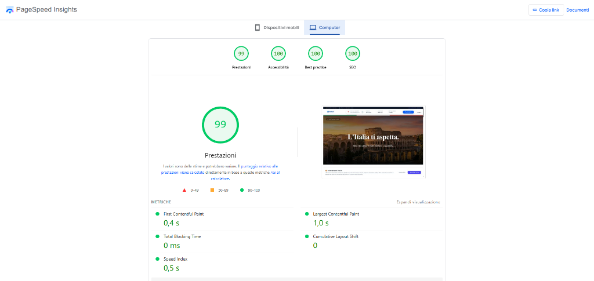Click the mobile phone icon in the tabs
The image size is (594, 281).
tap(258, 28)
